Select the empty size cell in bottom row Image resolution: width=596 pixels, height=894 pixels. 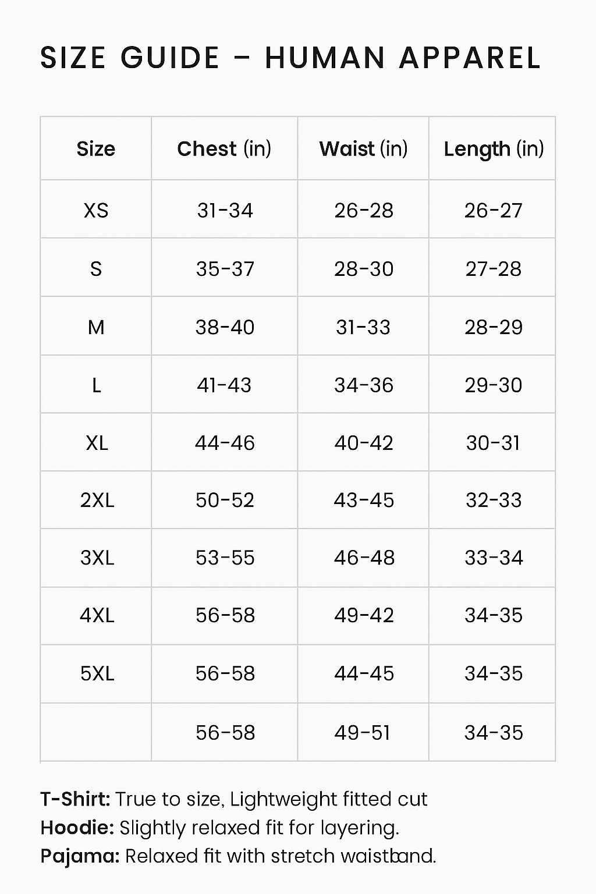[96, 732]
